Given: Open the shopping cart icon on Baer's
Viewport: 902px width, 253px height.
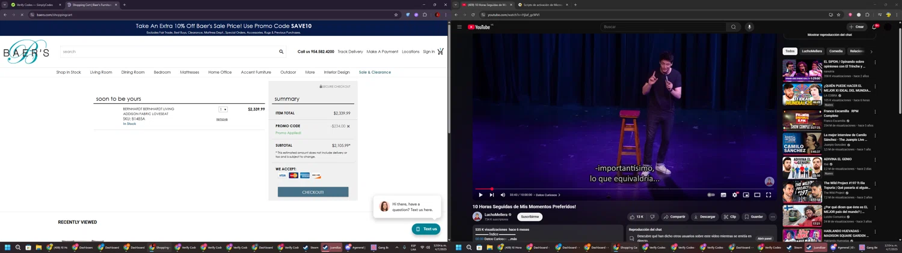Looking at the screenshot, I should point(440,52).
